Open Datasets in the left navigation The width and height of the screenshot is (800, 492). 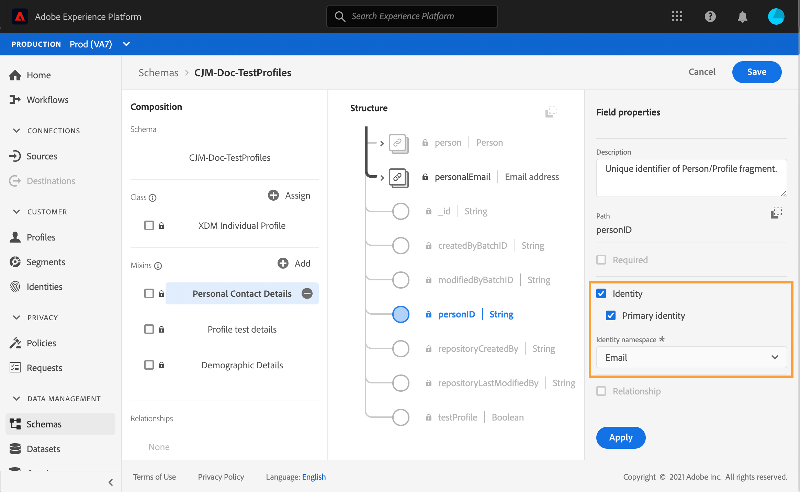pyautogui.click(x=43, y=449)
